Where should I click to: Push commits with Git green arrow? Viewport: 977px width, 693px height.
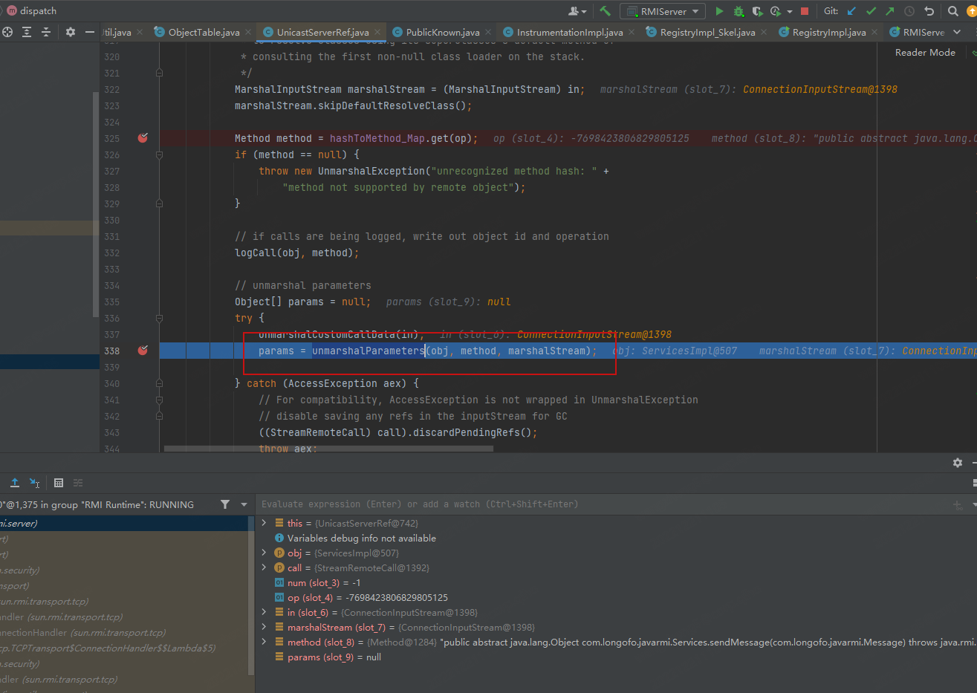[x=890, y=11]
